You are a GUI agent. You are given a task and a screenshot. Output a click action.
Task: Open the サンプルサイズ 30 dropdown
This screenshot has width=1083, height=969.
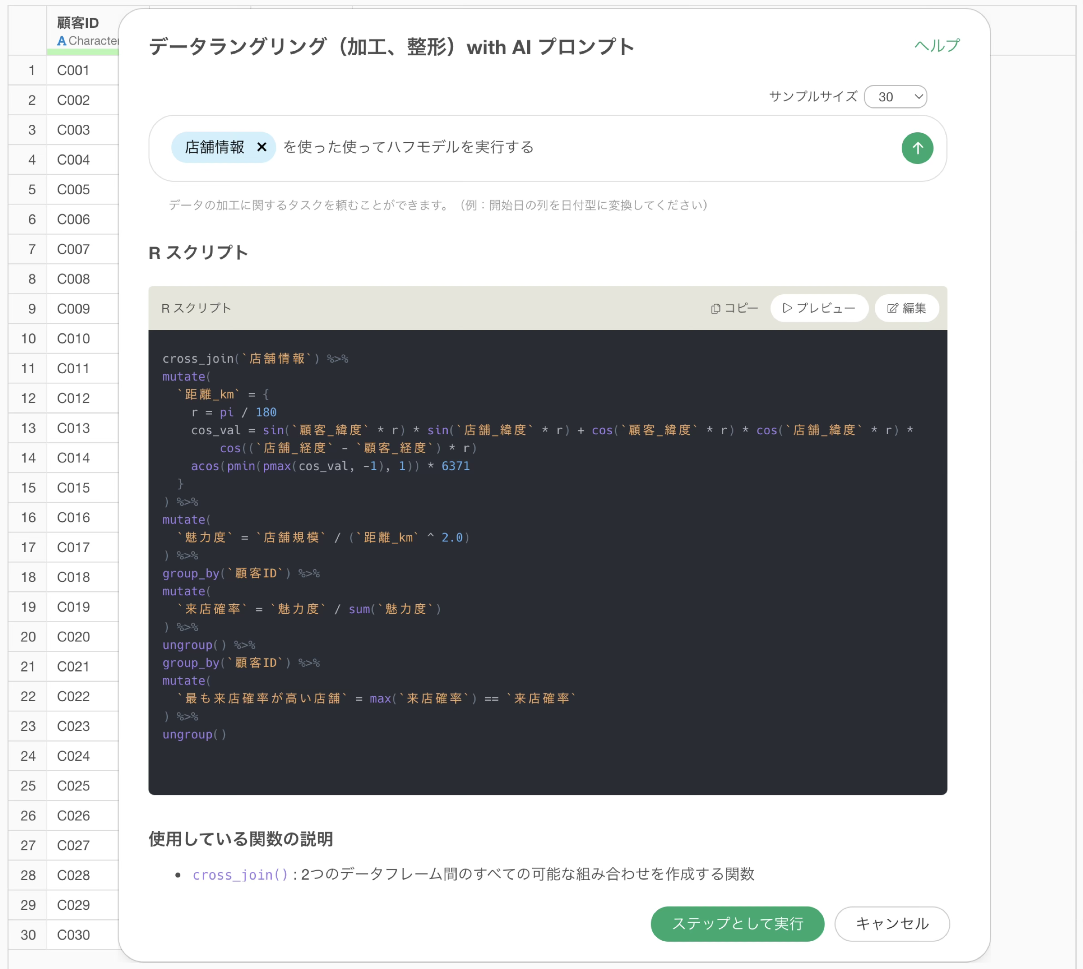click(895, 97)
